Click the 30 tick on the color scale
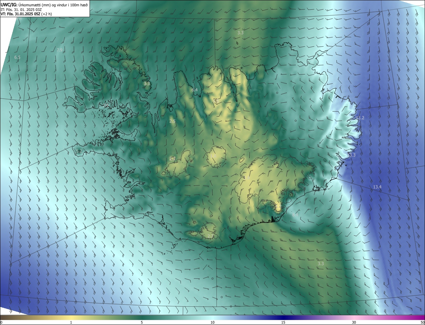425x325 pixels. 354,322
